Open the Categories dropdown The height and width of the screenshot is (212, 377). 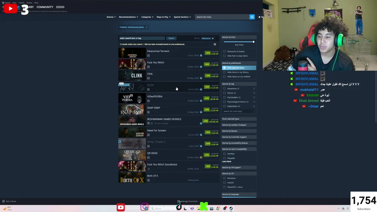click(147, 17)
